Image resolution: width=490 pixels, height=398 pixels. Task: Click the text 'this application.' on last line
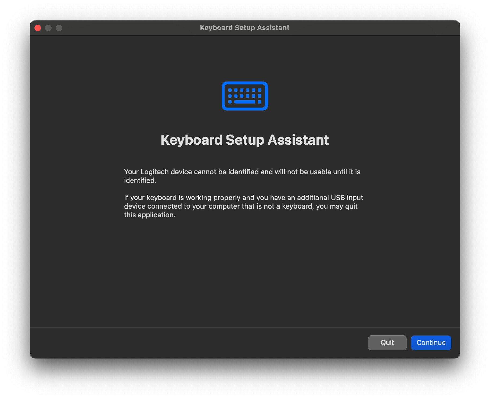150,215
